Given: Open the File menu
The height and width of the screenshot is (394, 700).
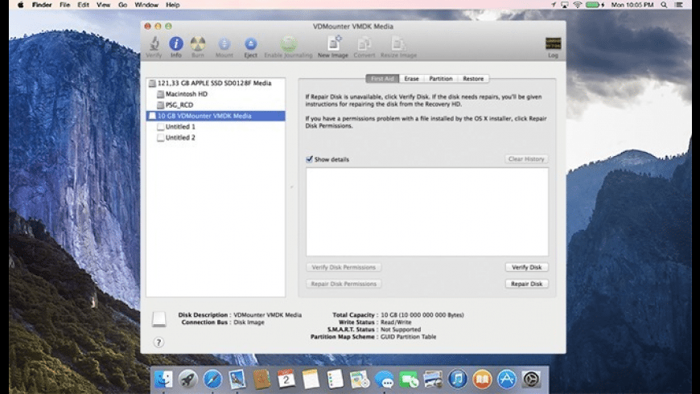Looking at the screenshot, I should (64, 5).
